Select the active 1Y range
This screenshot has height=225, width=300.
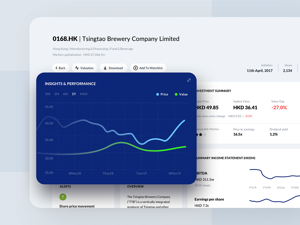coord(74,94)
